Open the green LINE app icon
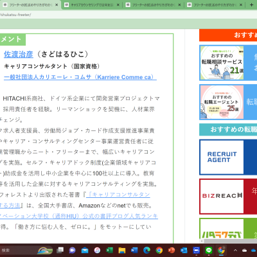 pos(209,250)
